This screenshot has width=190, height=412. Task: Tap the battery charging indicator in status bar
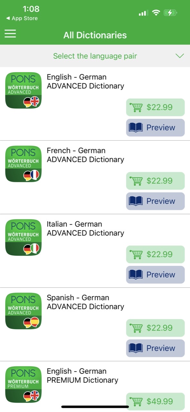tap(170, 13)
